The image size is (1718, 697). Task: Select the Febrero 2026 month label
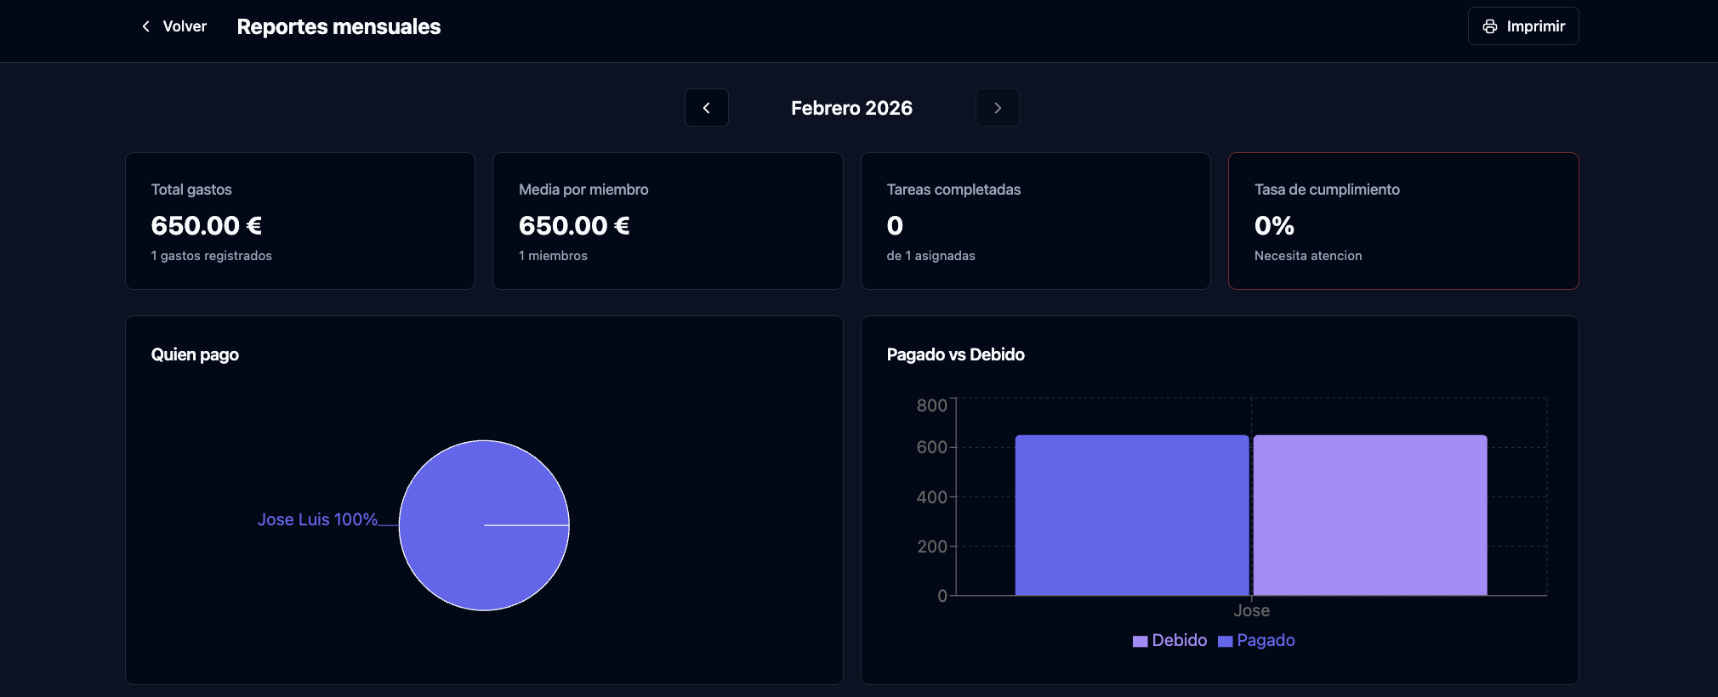pos(851,108)
